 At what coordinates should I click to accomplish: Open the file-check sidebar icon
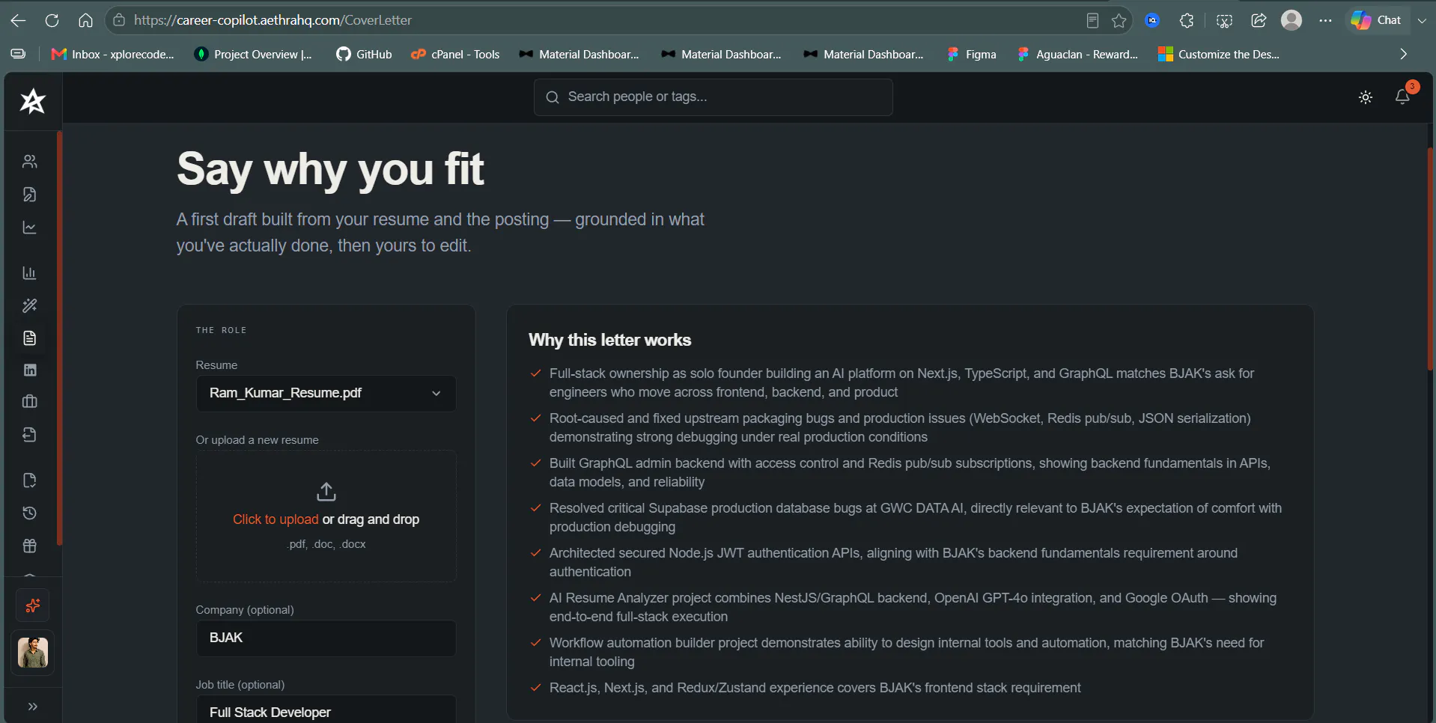[x=30, y=481]
